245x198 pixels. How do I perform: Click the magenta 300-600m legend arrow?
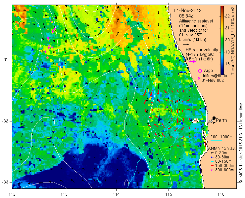point(212,170)
